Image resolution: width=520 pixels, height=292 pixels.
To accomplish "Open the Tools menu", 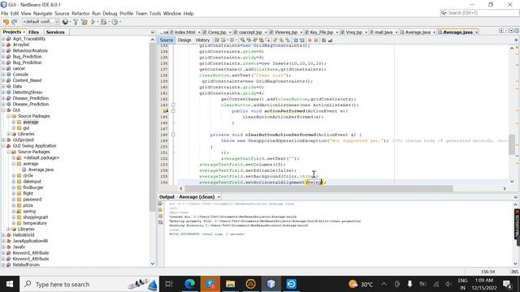I will [x=155, y=14].
